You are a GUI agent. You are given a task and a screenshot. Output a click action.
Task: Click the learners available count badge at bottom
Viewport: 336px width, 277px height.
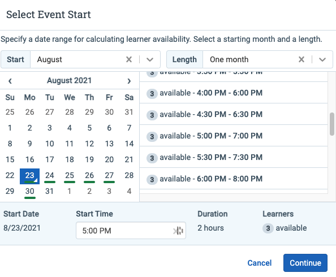(268, 228)
